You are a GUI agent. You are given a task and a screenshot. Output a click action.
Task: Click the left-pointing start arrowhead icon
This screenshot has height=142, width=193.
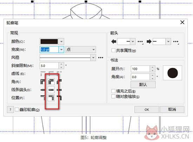pos(114,42)
